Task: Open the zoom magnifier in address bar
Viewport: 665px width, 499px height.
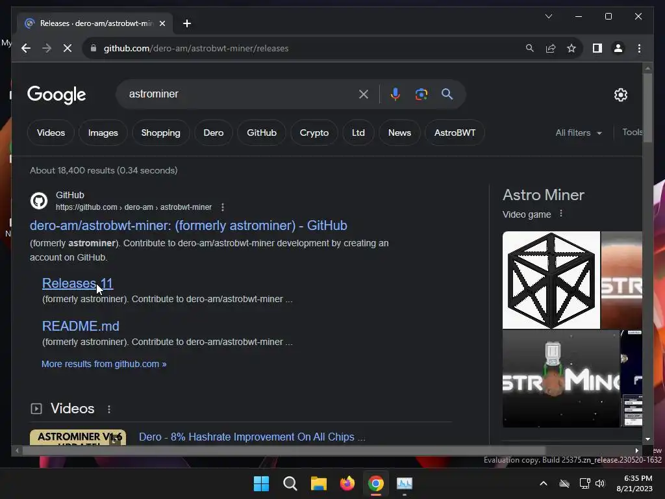Action: point(530,48)
